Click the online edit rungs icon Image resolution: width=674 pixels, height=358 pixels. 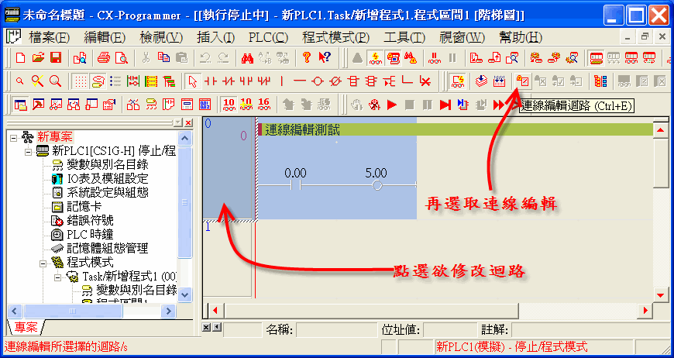[523, 81]
